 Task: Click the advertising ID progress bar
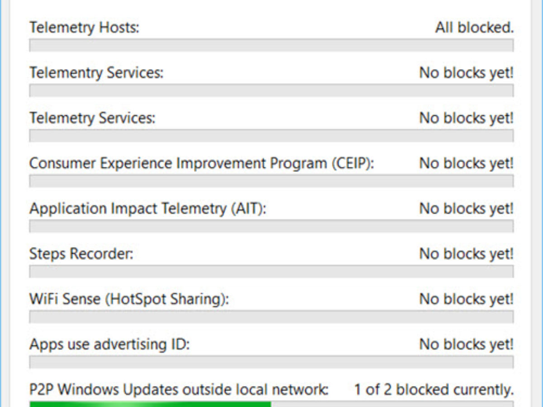click(271, 362)
